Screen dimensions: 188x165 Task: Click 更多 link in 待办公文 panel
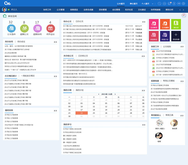point(144,22)
